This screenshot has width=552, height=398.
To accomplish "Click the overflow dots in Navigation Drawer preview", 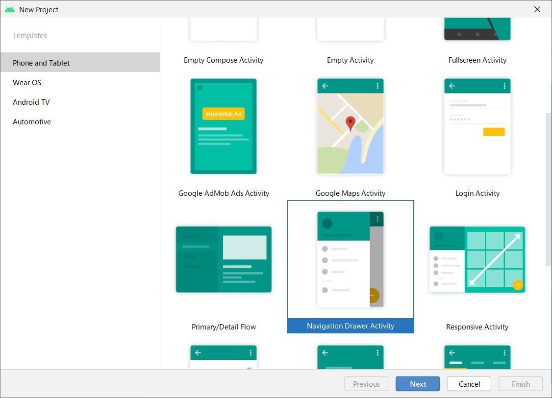I will 377,219.
